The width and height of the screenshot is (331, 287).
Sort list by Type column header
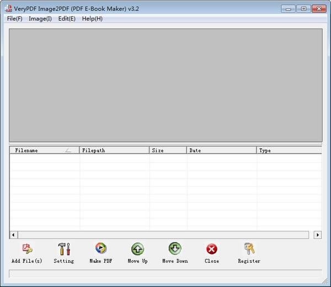pyautogui.click(x=289, y=150)
